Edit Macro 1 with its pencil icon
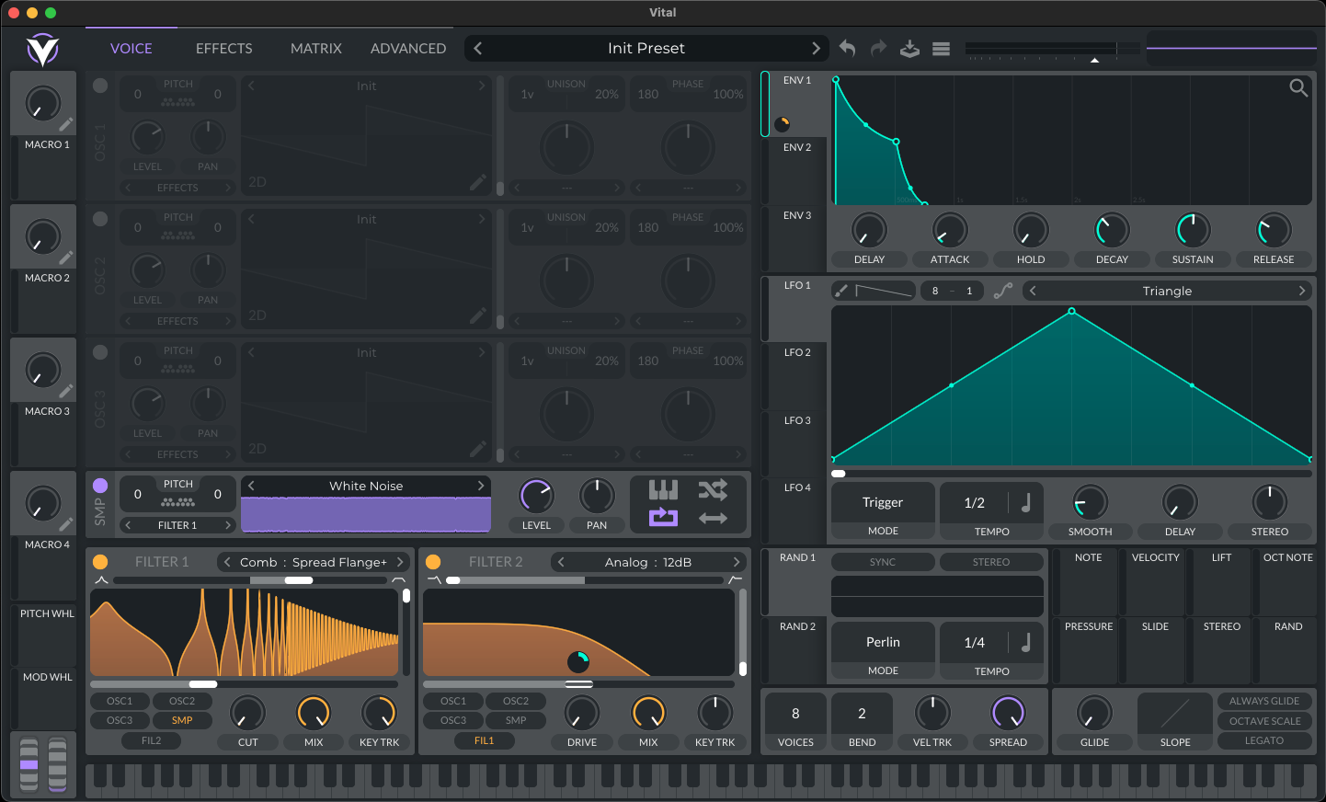Viewport: 1326px width, 802px height. pos(66,124)
